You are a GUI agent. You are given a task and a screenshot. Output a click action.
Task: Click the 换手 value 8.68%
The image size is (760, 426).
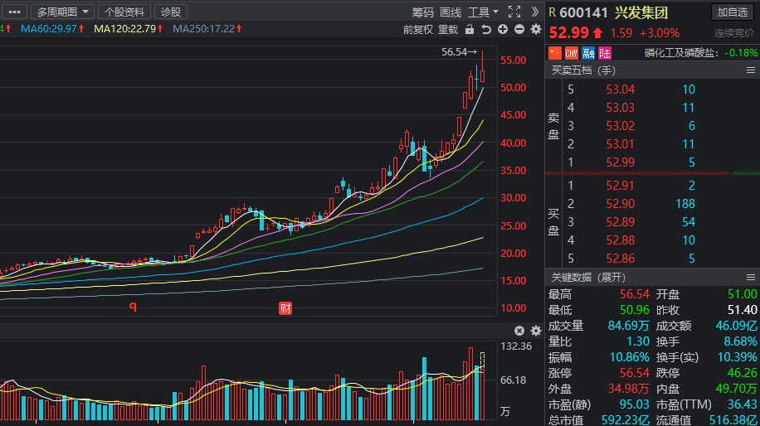(740, 341)
